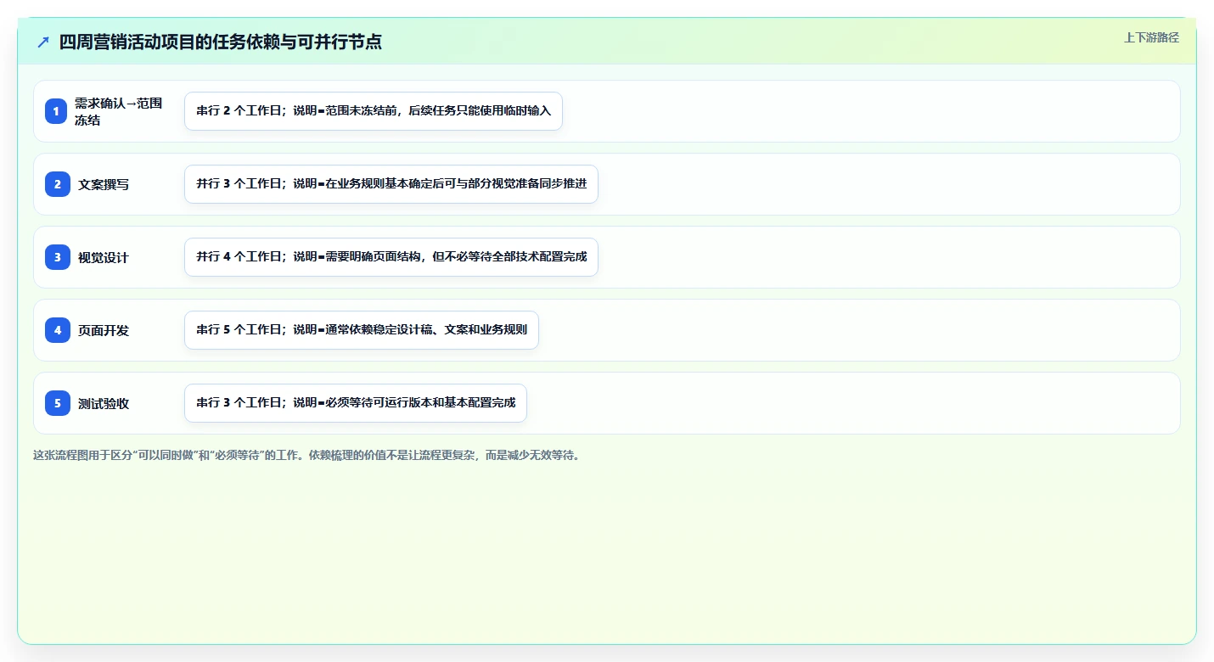Click the 串行 3 个工作日 description box
Screen dimensions: 1214x662
point(356,403)
